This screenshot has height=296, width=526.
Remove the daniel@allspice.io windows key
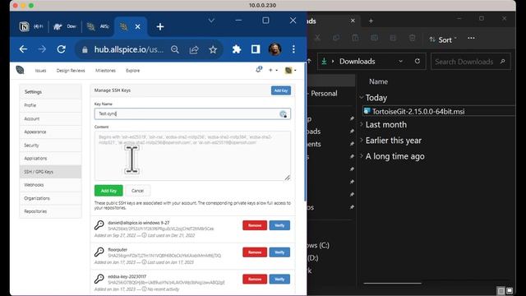[x=255, y=225]
